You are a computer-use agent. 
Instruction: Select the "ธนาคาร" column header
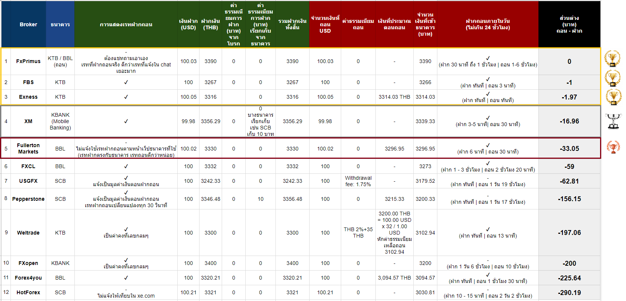(x=60, y=24)
